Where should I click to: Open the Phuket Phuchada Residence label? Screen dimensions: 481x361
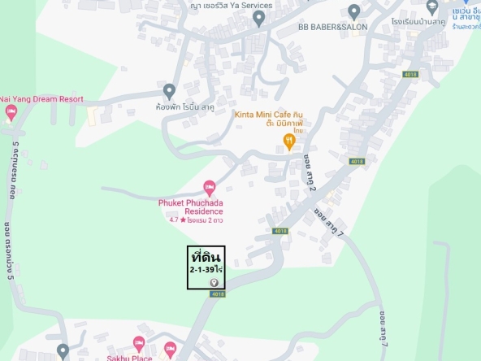click(x=190, y=207)
